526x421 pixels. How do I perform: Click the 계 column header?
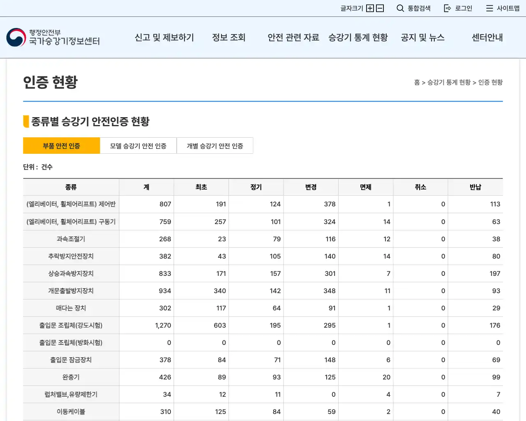tap(147, 187)
